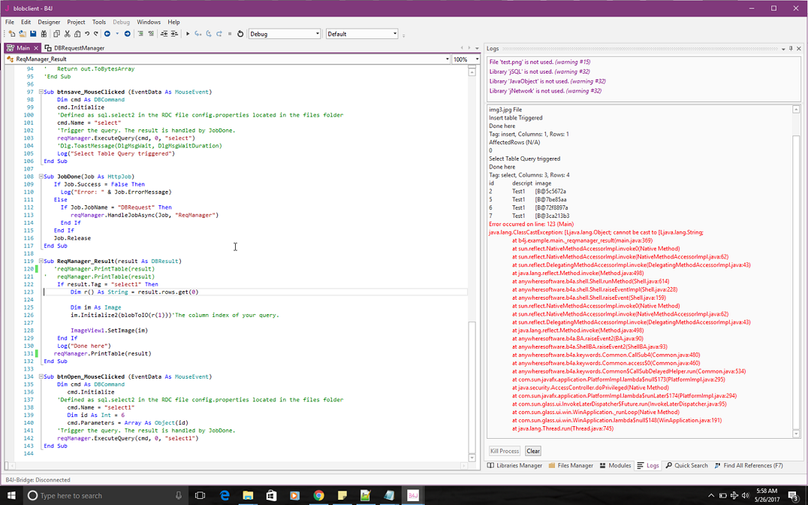This screenshot has height=505, width=808.
Task: Open Quick Search panel tab
Action: coord(686,466)
